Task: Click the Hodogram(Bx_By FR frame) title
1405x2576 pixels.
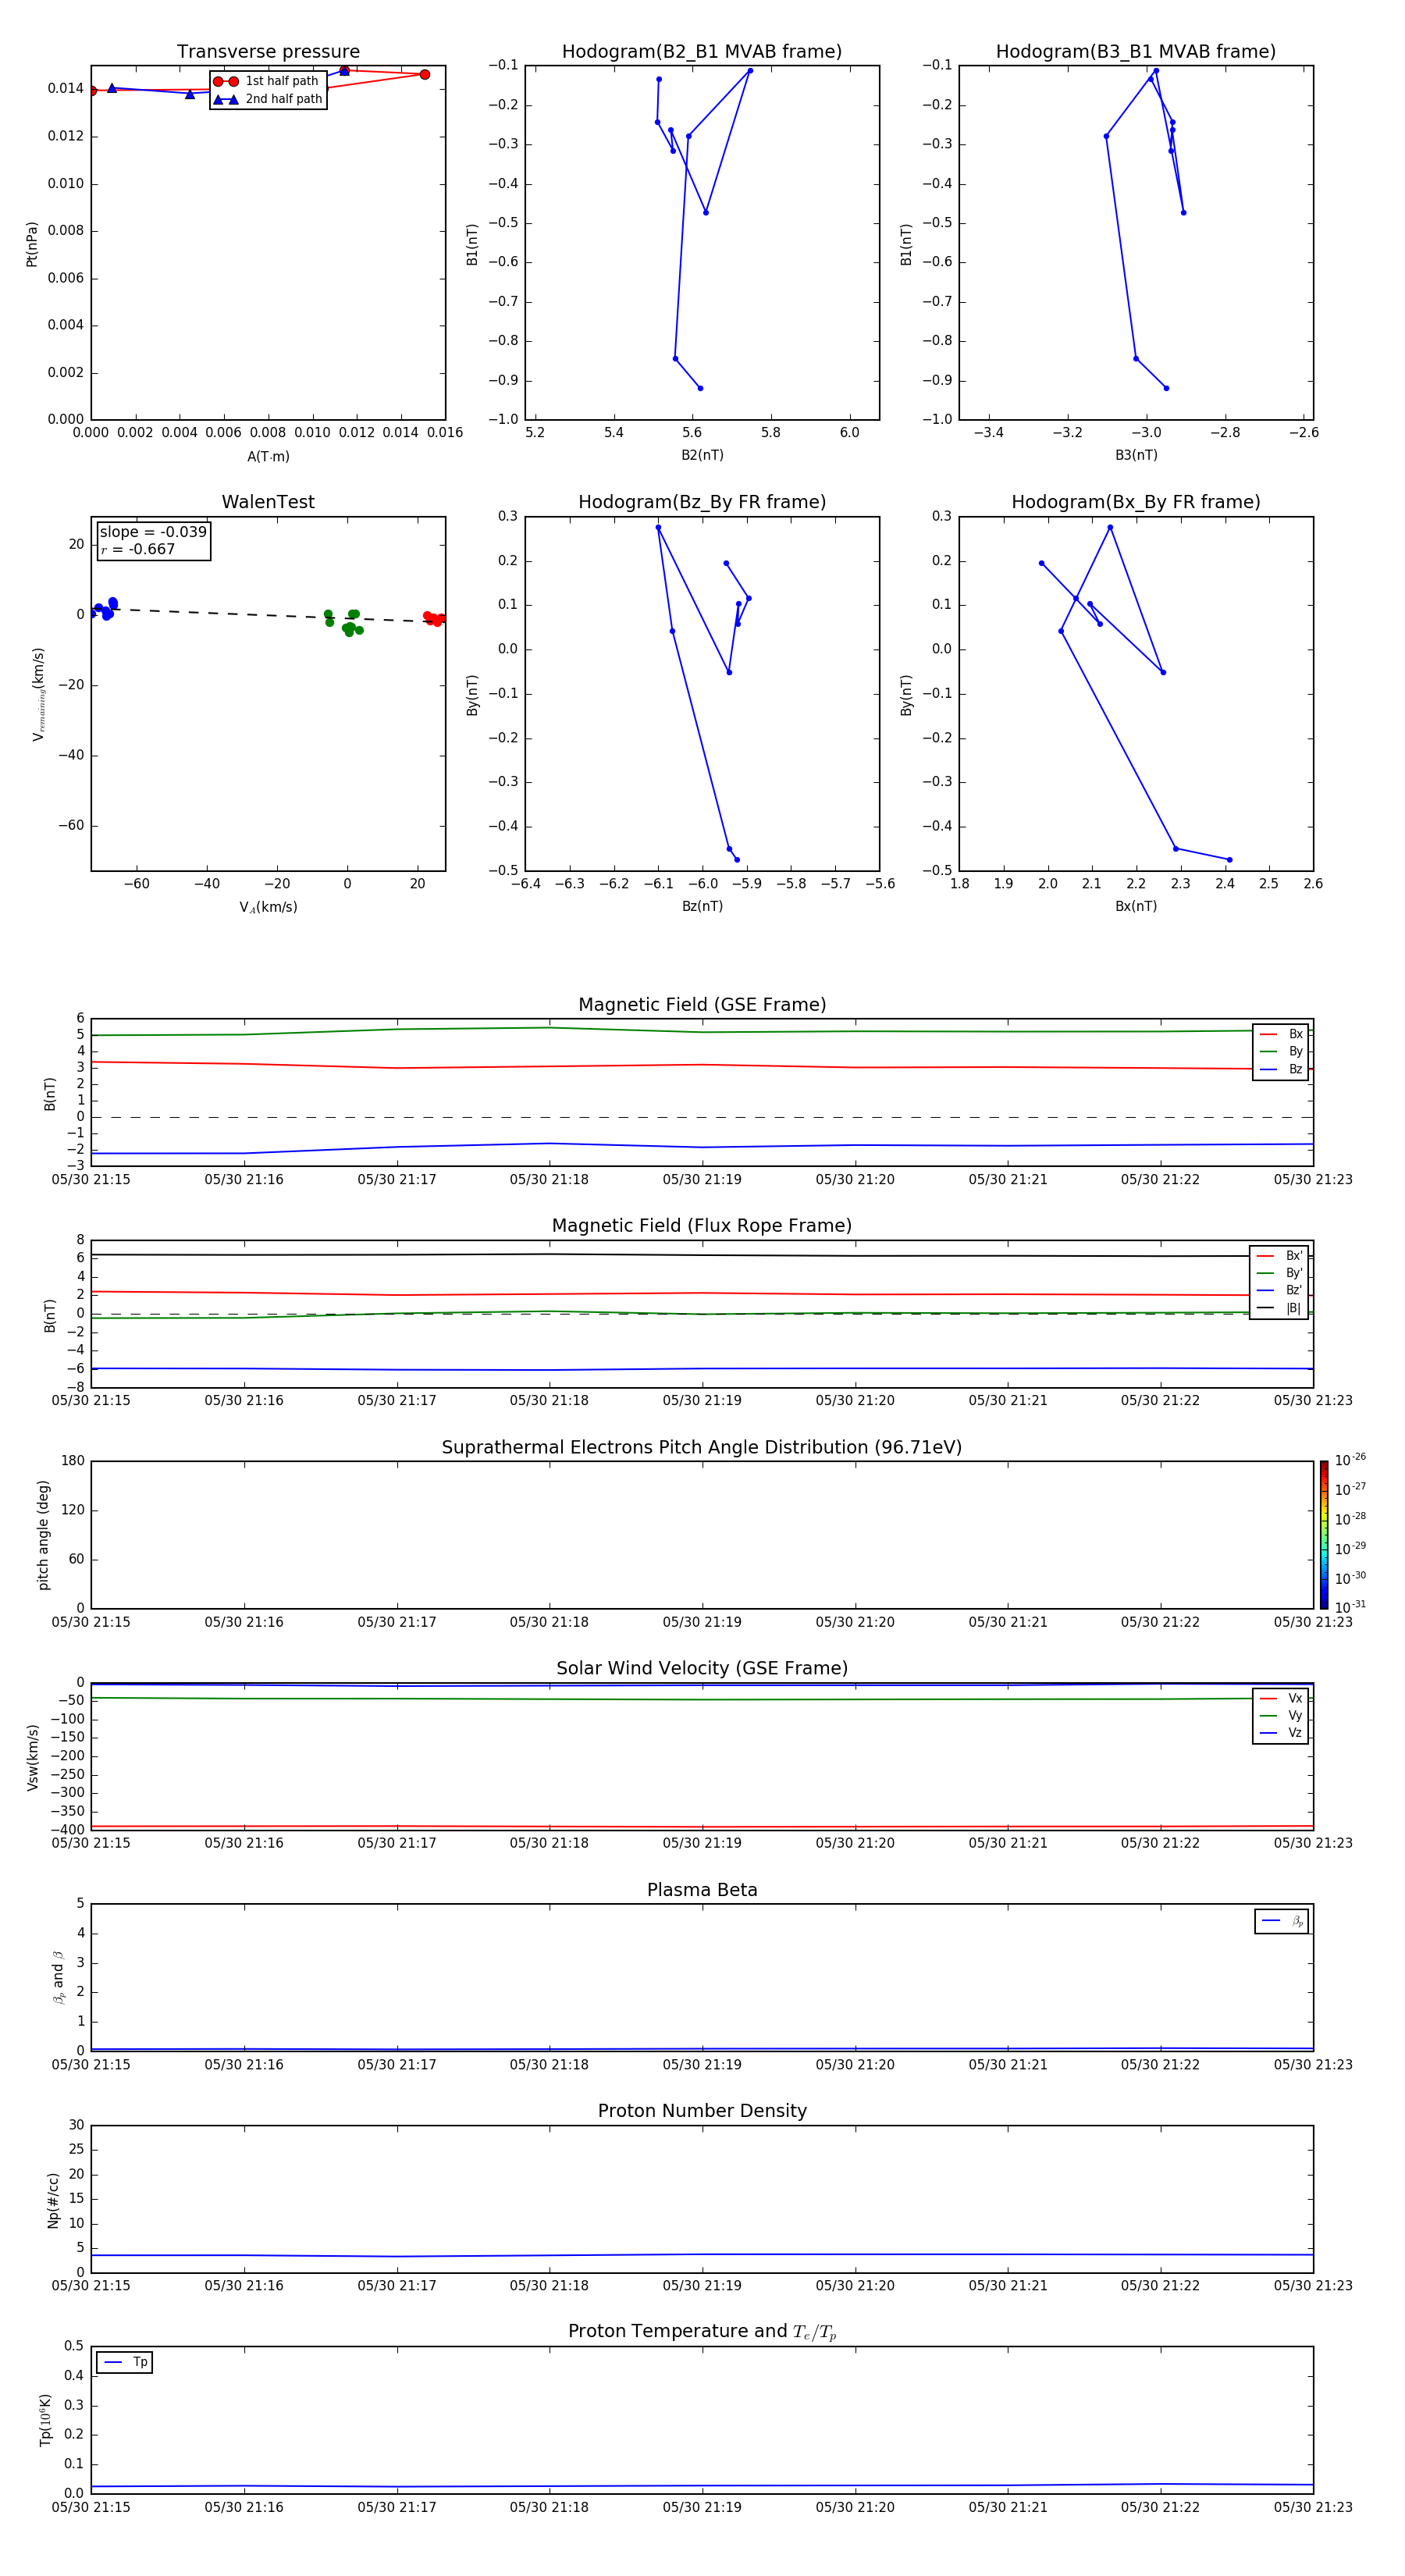Action: [x=1136, y=502]
